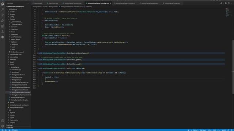Open MiningGameCharacter.cpp in the file tree
The width and height of the screenshot is (234, 131).
click(x=20, y=82)
